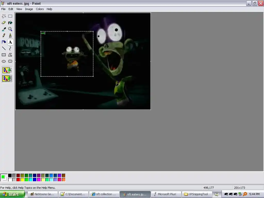
Task: Activate the Pick Color eyedropper tool
Action: pyautogui.click(x=4, y=29)
